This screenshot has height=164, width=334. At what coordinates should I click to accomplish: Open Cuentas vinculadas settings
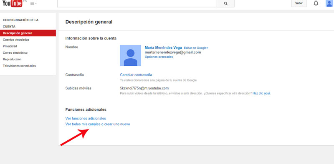point(16,40)
